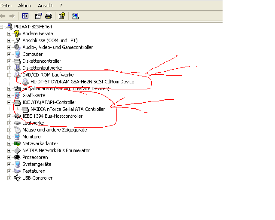Click the Help toolbar icon

(x=62, y=16)
